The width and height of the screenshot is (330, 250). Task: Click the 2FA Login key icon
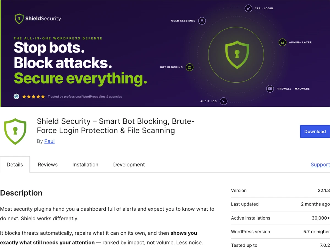click(x=248, y=9)
